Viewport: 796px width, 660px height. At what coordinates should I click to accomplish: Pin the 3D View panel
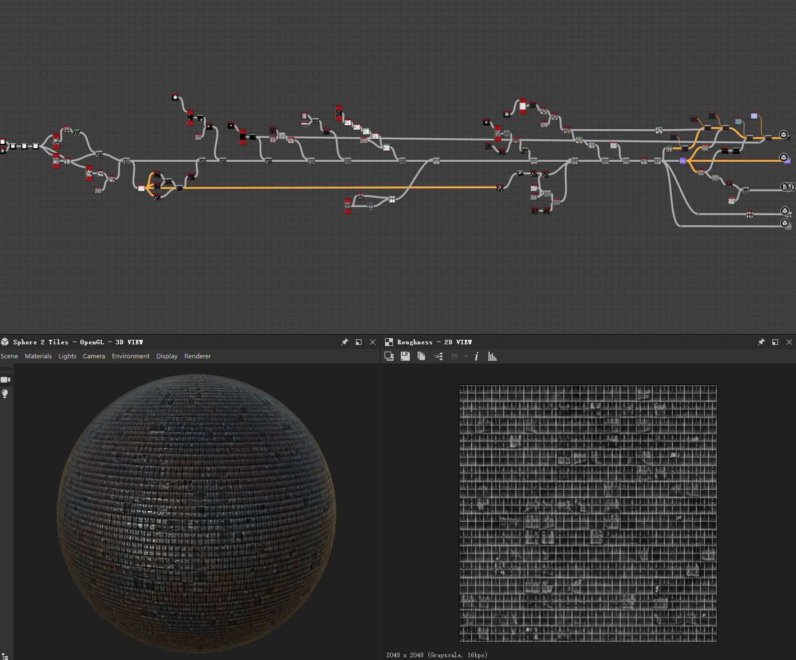(x=345, y=342)
